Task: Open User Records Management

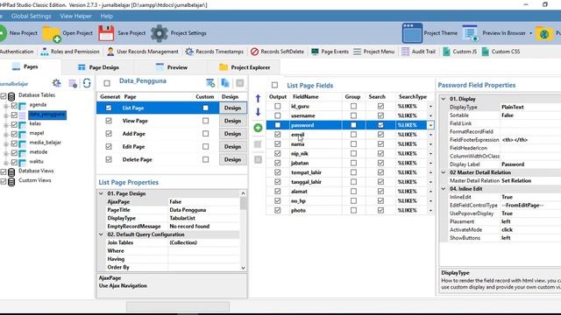Action: click(x=142, y=52)
